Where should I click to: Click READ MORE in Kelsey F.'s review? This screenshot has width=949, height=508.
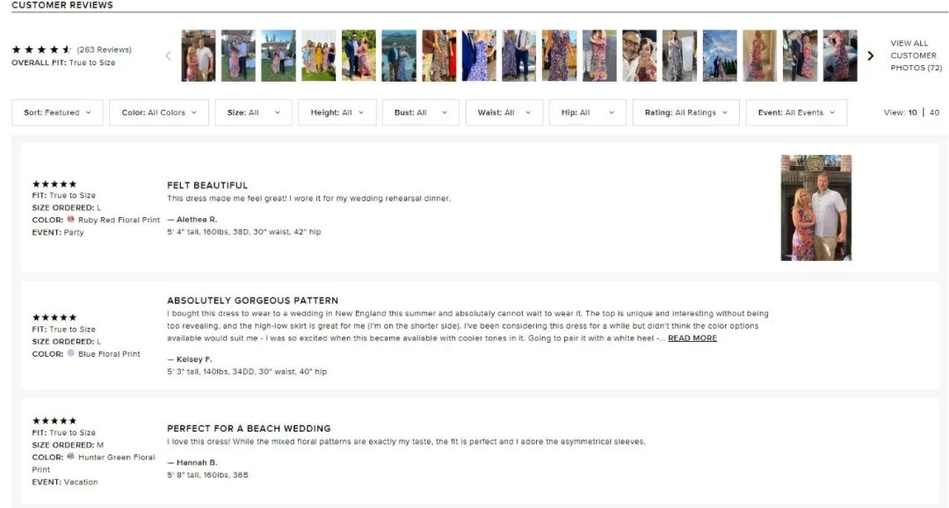pos(692,338)
